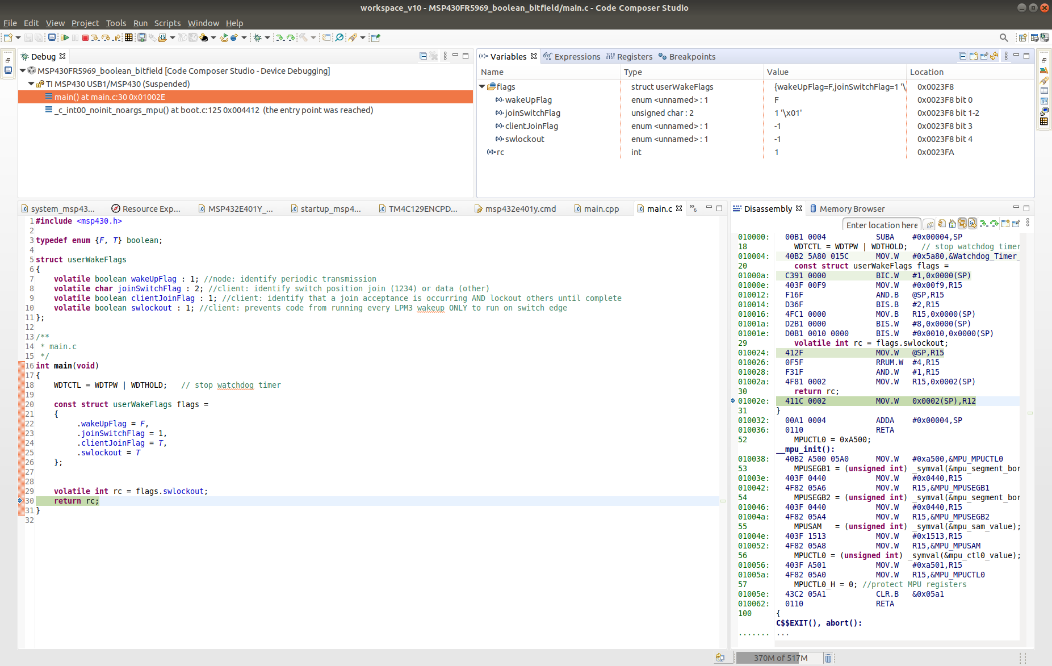Click the search magnifier icon
Viewport: 1052px width, 666px height.
click(1004, 38)
